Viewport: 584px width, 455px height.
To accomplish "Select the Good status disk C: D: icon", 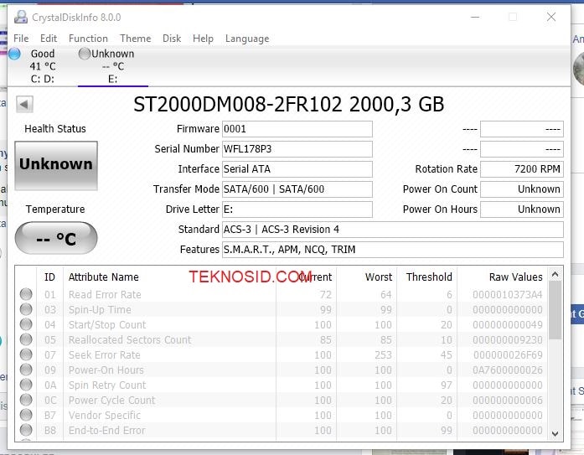I will 14,54.
